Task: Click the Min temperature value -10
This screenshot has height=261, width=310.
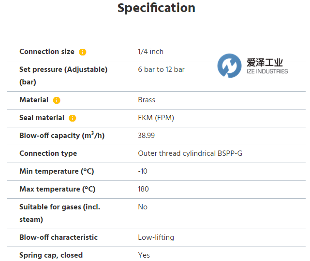Action: pyautogui.click(x=143, y=171)
